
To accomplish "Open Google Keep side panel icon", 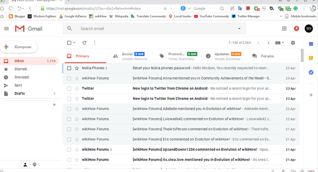I will tap(311, 58).
